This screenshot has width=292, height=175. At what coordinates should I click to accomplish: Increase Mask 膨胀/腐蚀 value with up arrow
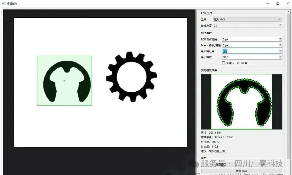[280, 44]
